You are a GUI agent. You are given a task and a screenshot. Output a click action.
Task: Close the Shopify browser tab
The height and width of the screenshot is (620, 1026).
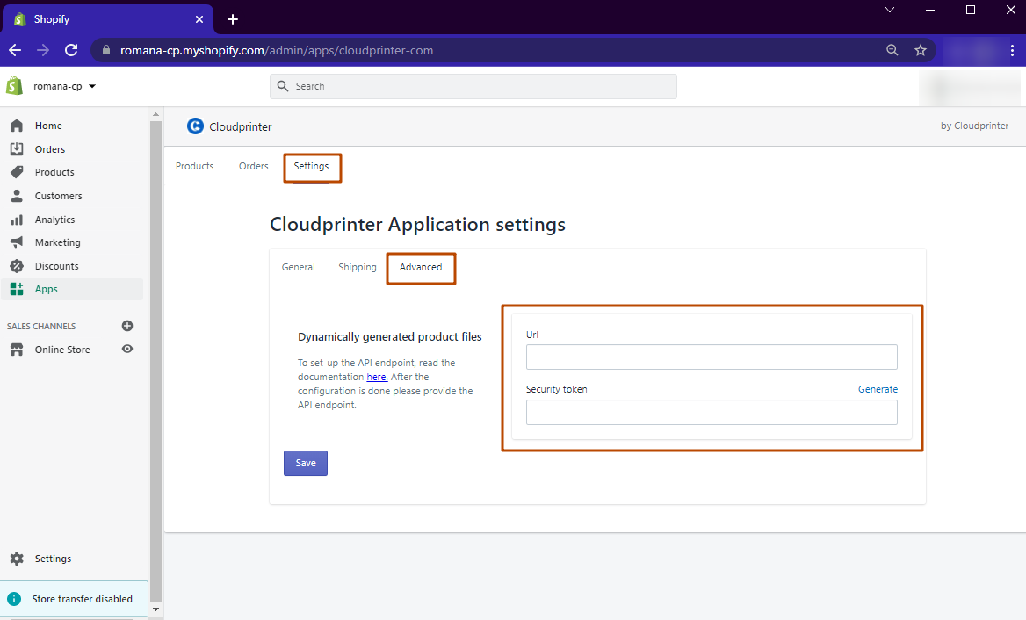[199, 19]
